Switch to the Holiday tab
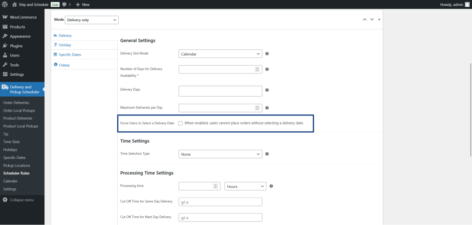Image resolution: width=472 pixels, height=225 pixels. tap(65, 45)
